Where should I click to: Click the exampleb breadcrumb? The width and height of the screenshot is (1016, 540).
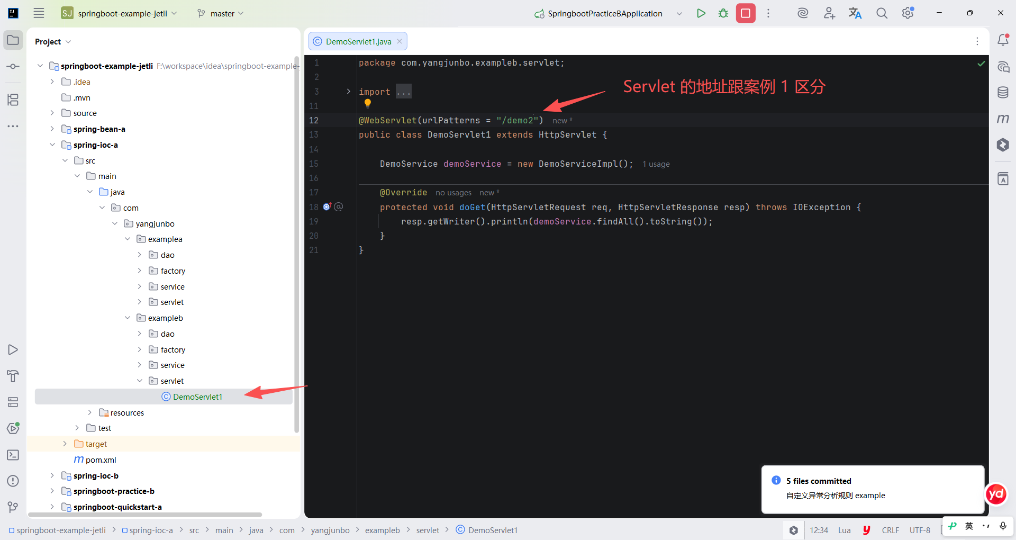(382, 530)
